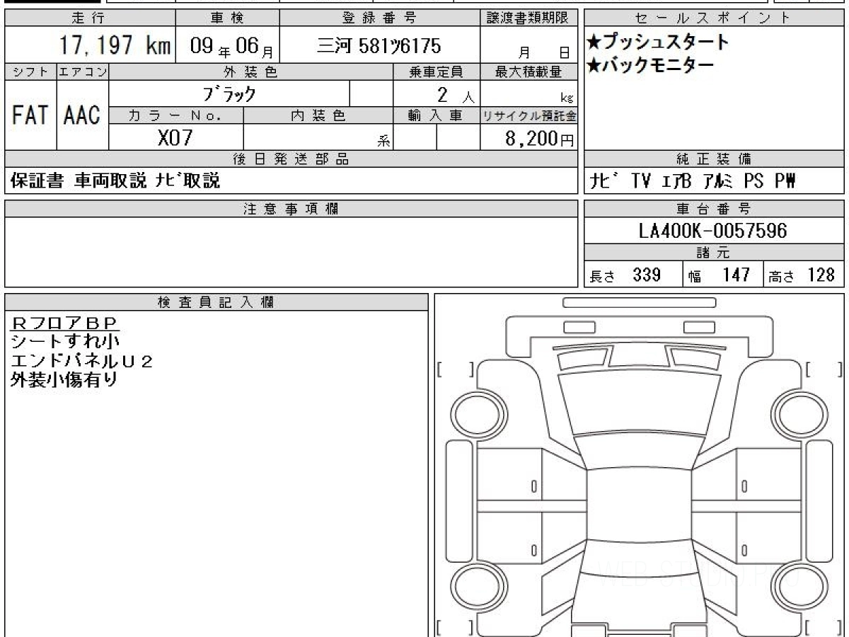Click the 登録番号 header

[379, 18]
